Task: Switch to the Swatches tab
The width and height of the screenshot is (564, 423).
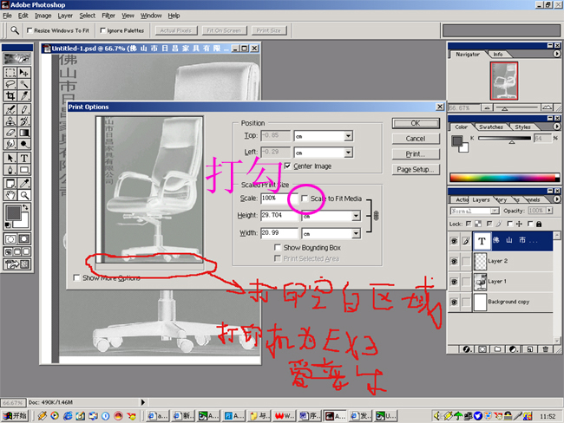Action: click(491, 127)
